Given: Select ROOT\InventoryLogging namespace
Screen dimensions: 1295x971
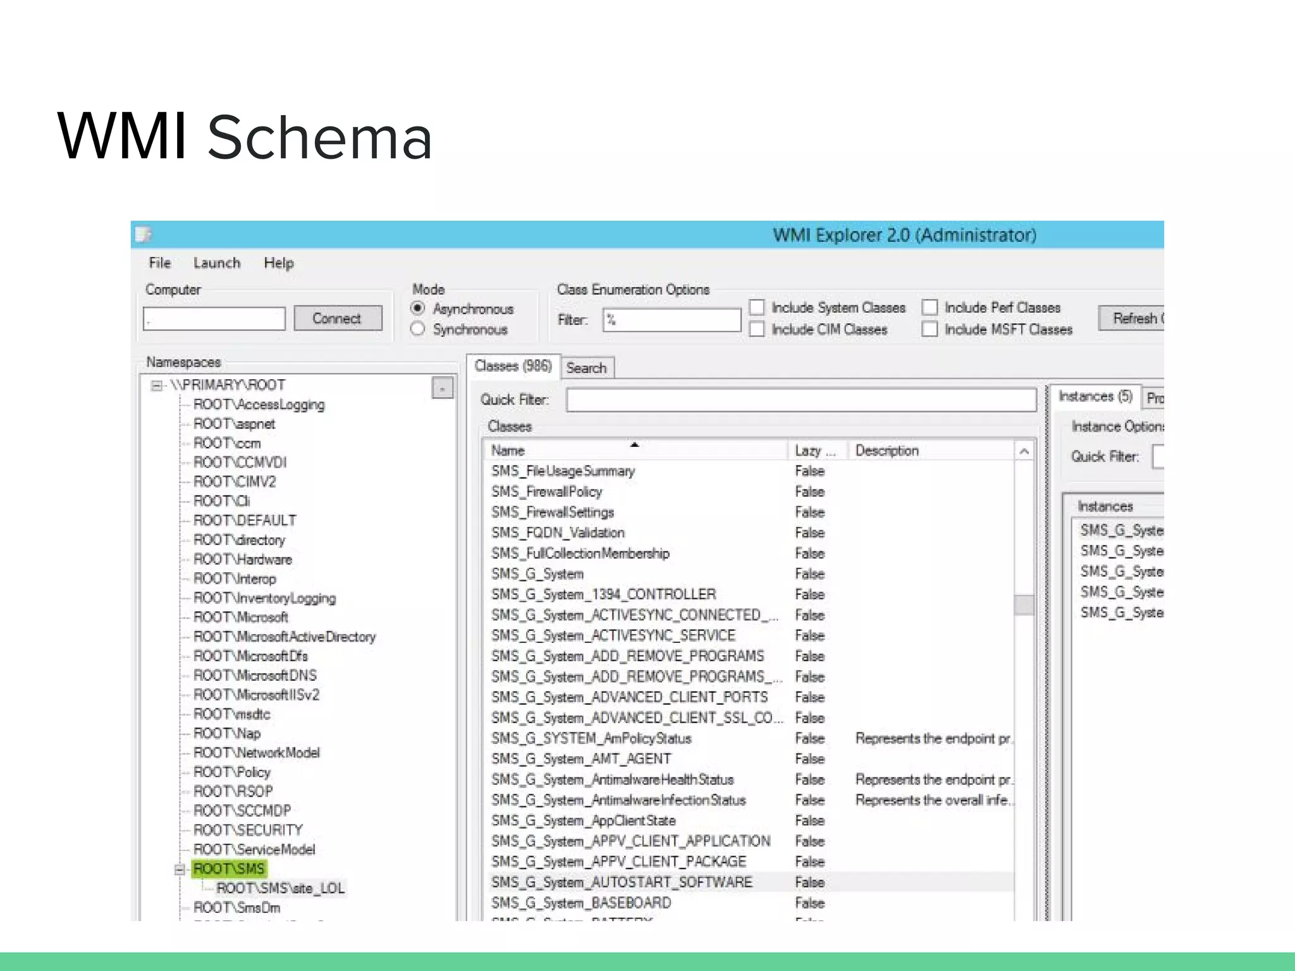Looking at the screenshot, I should point(265,598).
